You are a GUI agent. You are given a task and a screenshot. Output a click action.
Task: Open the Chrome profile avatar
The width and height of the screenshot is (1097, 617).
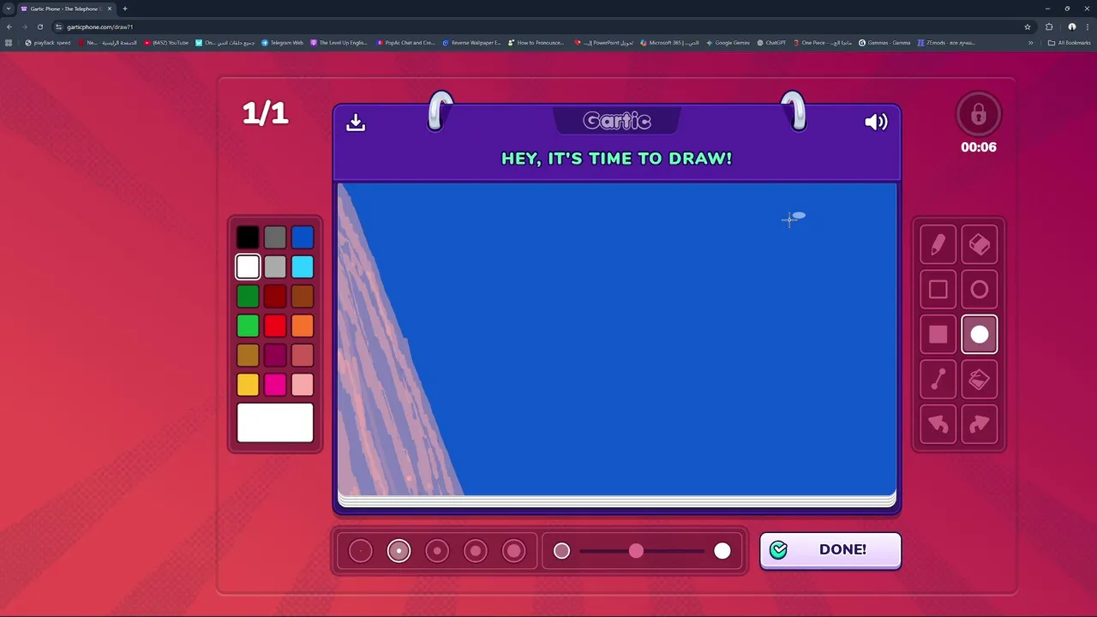[1071, 27]
